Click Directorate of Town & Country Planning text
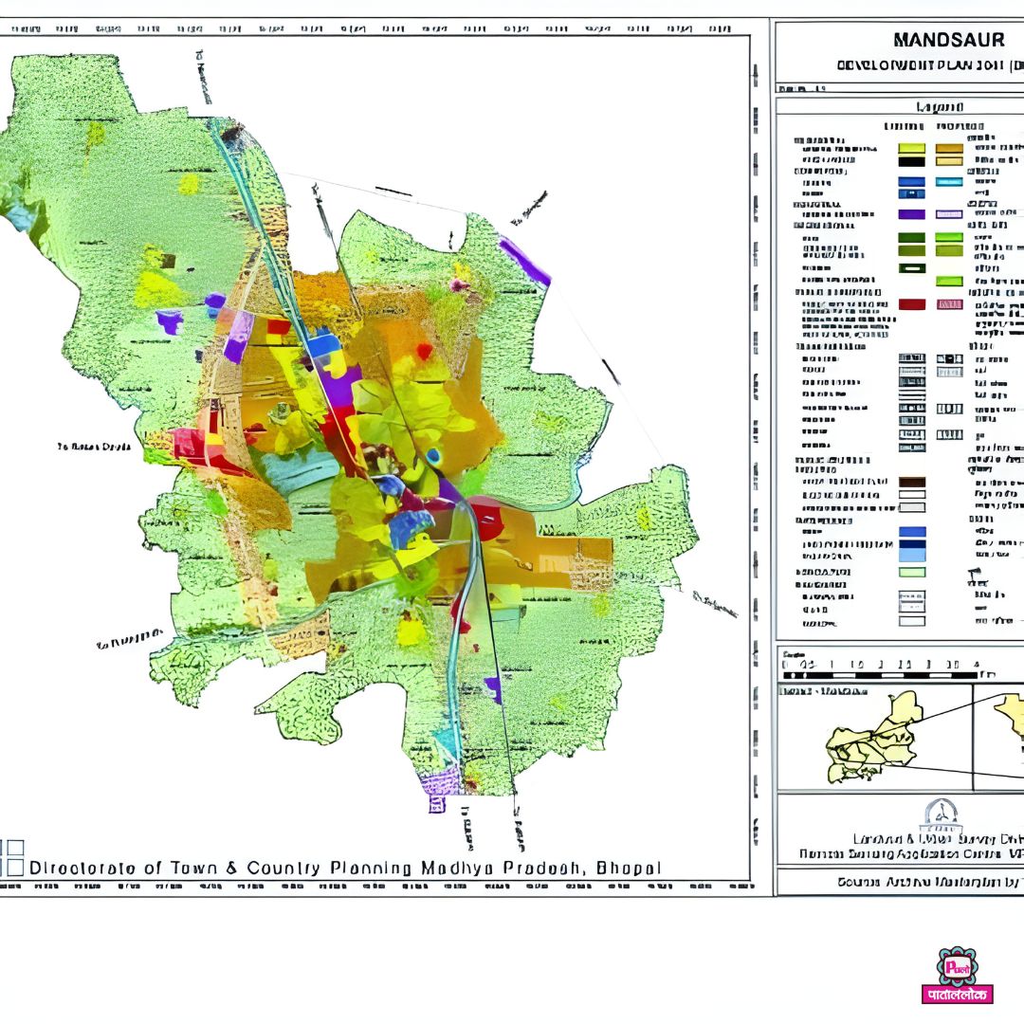1024x1024 pixels. coord(345,868)
